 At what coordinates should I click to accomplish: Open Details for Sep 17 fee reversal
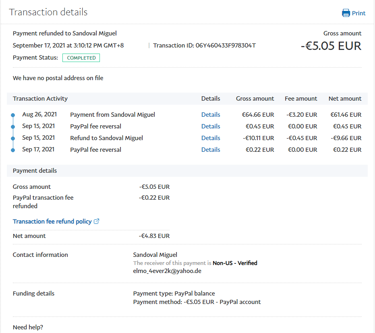(211, 150)
